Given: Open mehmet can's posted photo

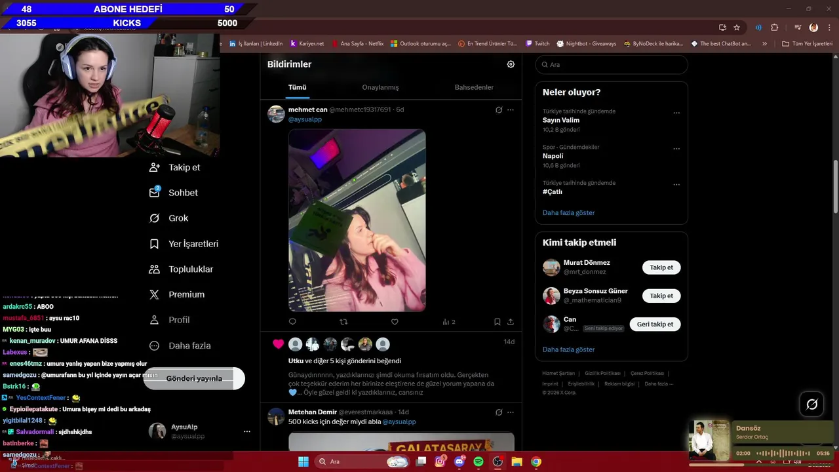Looking at the screenshot, I should pos(357,220).
